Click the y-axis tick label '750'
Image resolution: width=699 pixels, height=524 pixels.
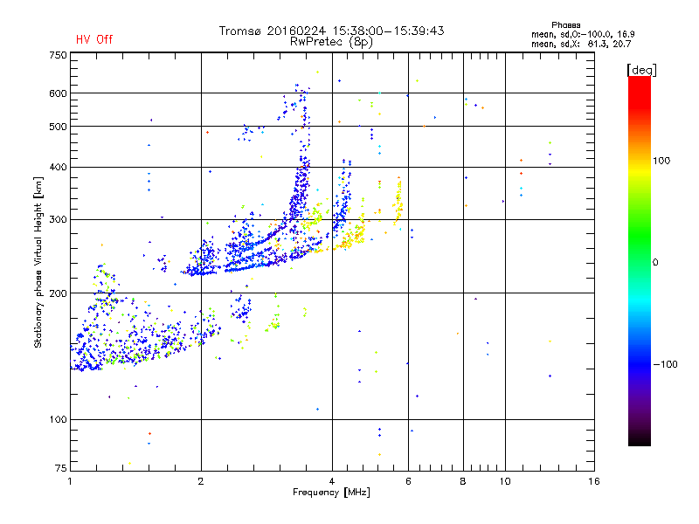[58, 55]
